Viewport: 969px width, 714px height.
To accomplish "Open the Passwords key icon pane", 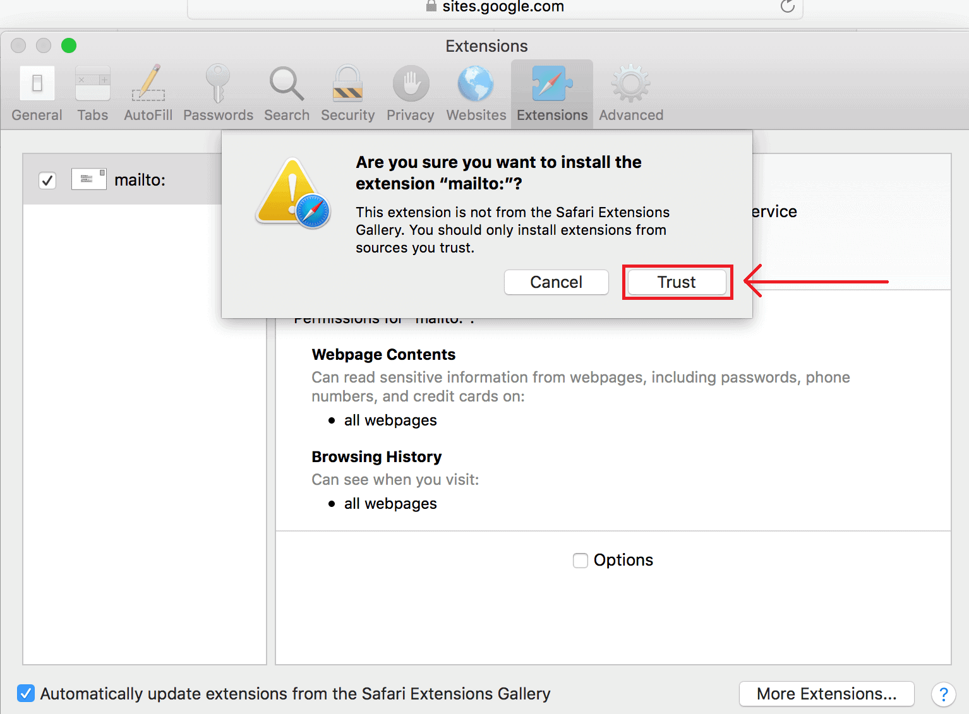I will 218,93.
